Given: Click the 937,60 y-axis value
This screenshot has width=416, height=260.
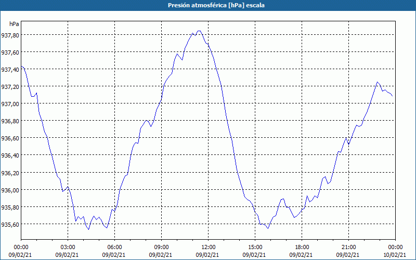Looking at the screenshot, I should 10,53.
